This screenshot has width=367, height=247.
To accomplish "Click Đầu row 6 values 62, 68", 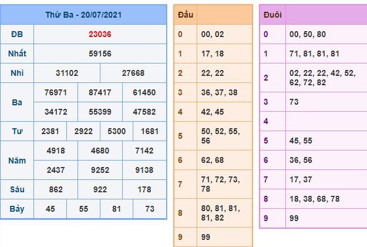I will 213,161.
